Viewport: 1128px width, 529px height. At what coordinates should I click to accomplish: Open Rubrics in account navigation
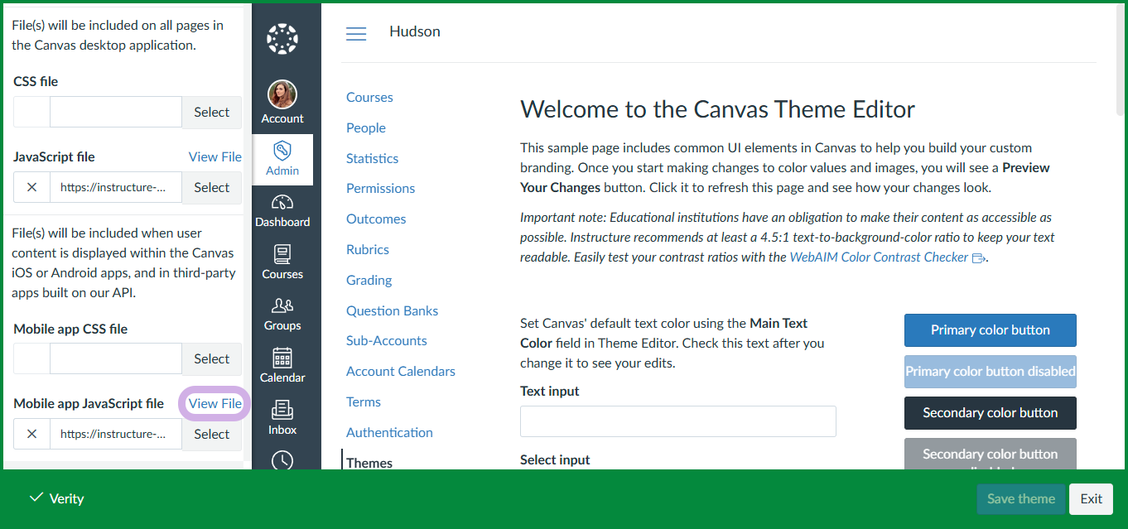[x=368, y=249]
